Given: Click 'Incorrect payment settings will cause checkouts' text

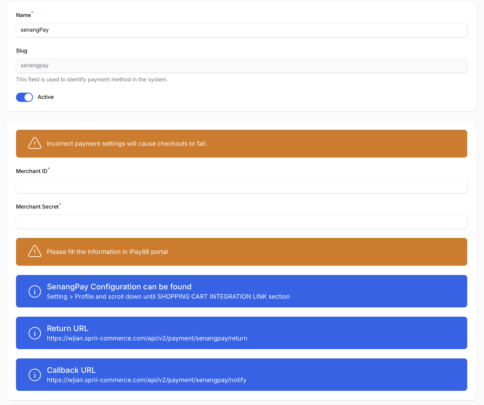Looking at the screenshot, I should point(127,144).
